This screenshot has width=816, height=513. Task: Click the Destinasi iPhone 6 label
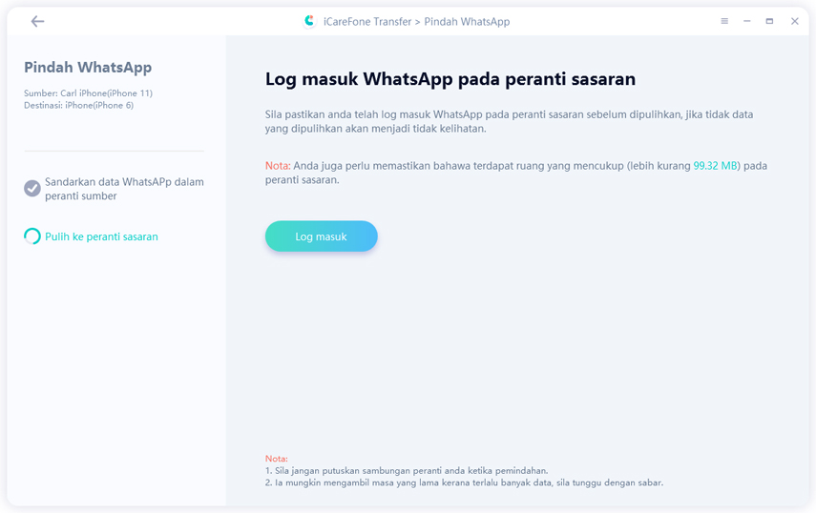click(x=79, y=105)
